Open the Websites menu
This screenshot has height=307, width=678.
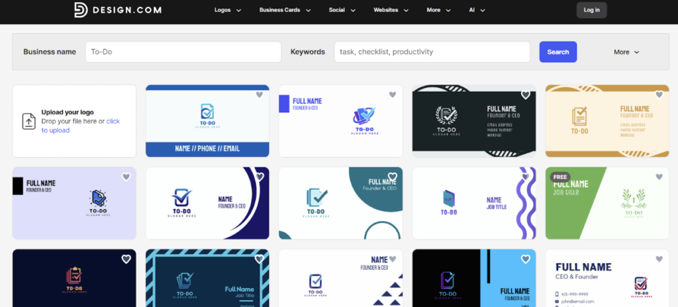[391, 10]
